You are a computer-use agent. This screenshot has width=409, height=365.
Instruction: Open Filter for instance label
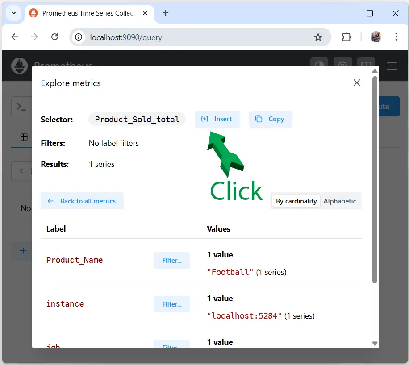[x=171, y=304]
